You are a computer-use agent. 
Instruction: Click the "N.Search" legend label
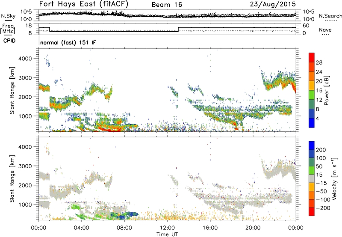330,16
